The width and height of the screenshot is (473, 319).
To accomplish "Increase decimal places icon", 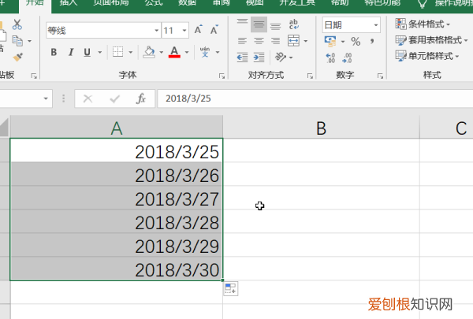I will click(330, 57).
